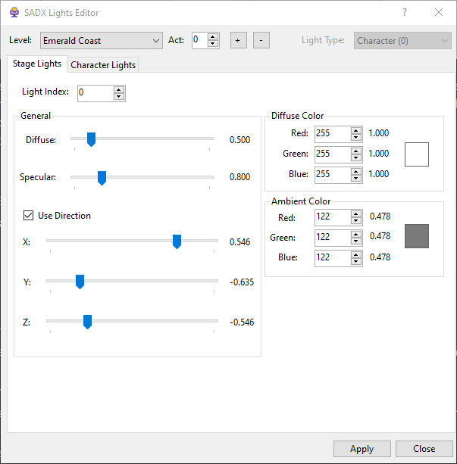Click the minus button to remove act

(x=261, y=40)
